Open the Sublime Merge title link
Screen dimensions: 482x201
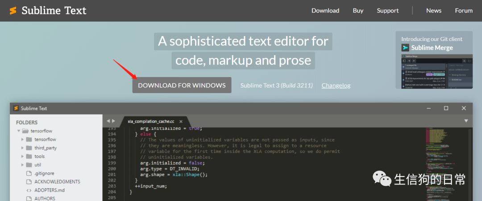[432, 48]
